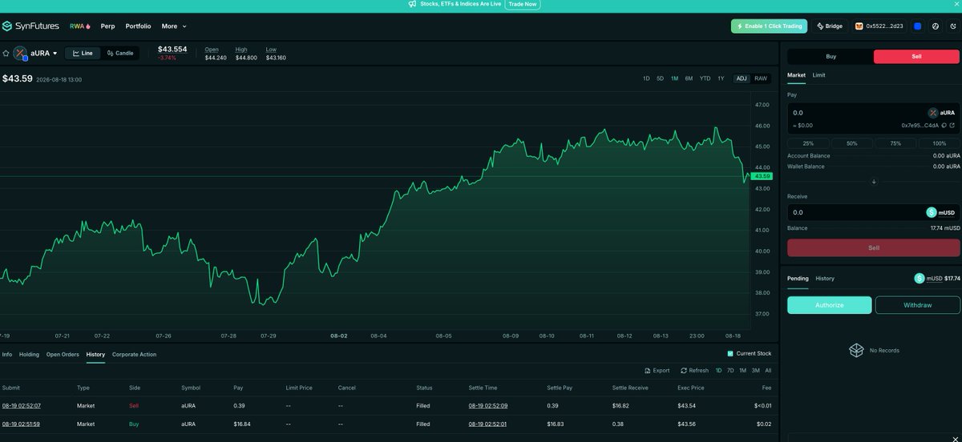Click Trade Now in the banner
This screenshot has width=962, height=442.
pos(523,4)
